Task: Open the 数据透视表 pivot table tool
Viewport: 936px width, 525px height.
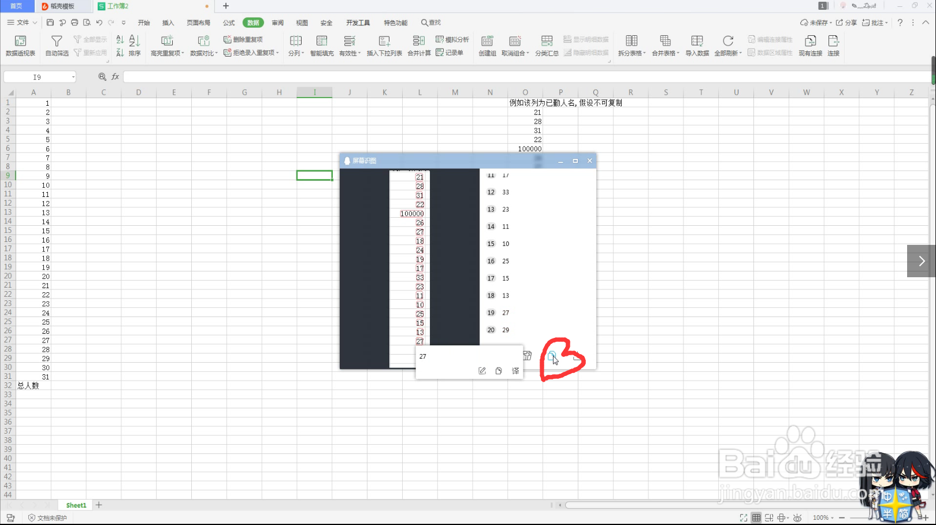Action: click(x=20, y=46)
